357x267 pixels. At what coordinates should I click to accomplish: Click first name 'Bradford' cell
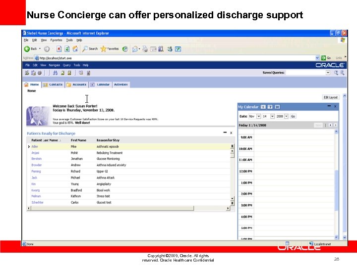pyautogui.click(x=76, y=190)
